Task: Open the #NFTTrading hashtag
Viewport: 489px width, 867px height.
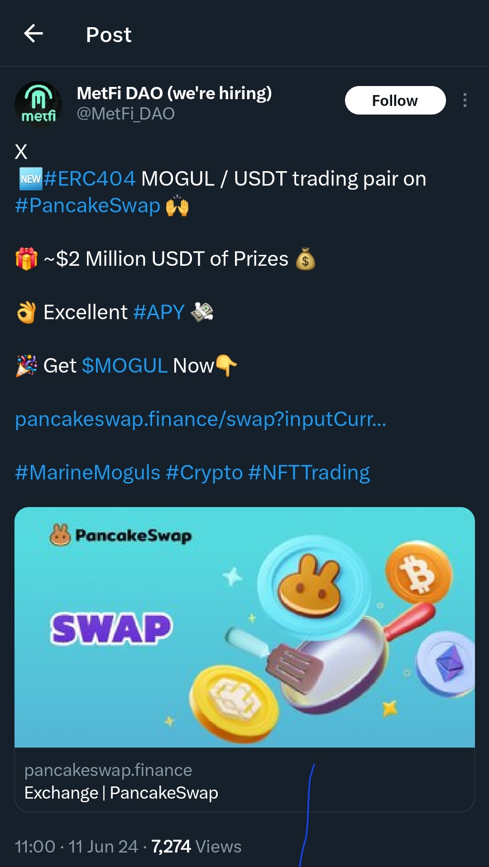Action: (309, 473)
